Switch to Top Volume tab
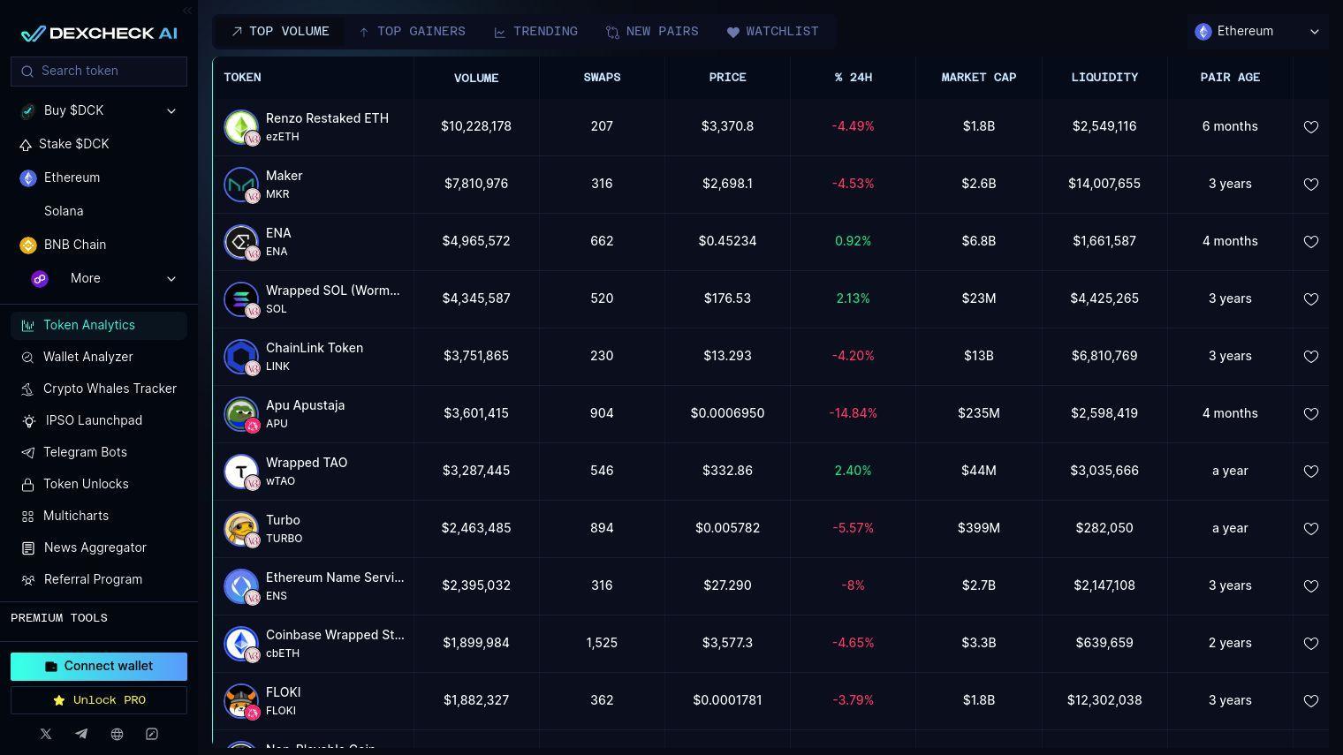This screenshot has width=1343, height=755. [280, 32]
